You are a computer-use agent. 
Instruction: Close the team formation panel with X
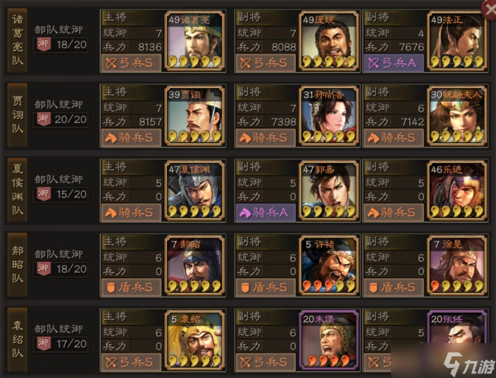point(489,9)
